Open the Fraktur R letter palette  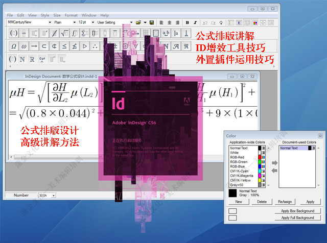[186, 46]
